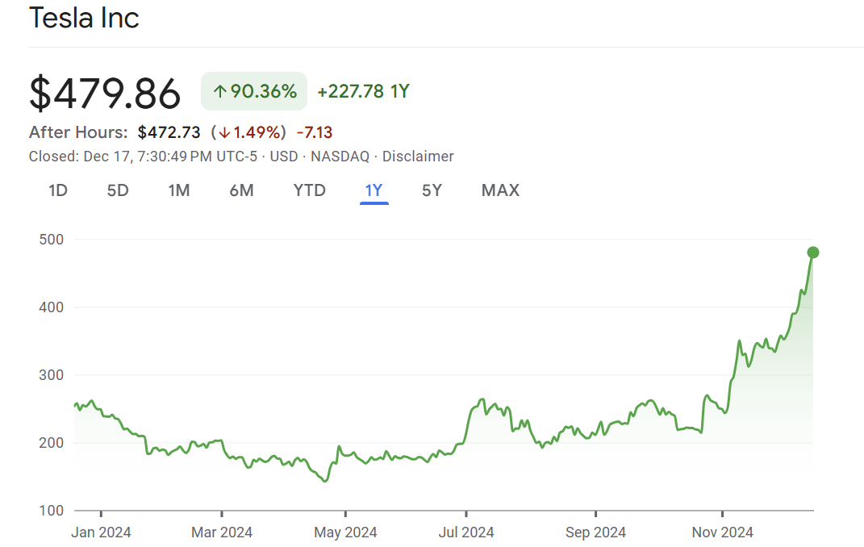Image resolution: width=864 pixels, height=547 pixels.
Task: Click the 1.49% after-hours decline
Action: coord(248,133)
